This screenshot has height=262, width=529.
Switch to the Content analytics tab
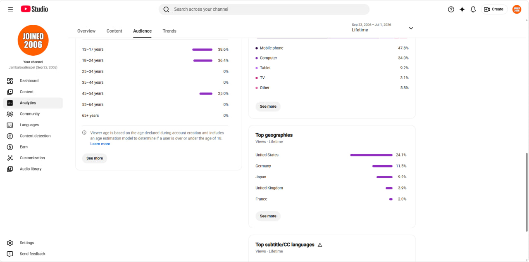point(114,31)
